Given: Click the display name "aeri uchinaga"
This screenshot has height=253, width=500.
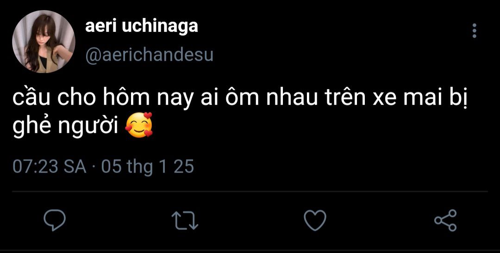Looking at the screenshot, I should (x=141, y=26).
